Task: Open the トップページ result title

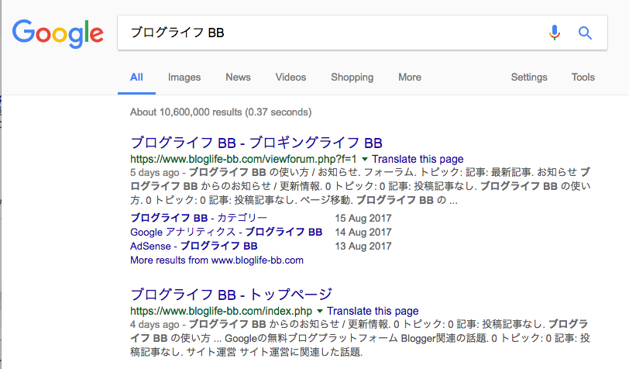Action: tap(231, 295)
